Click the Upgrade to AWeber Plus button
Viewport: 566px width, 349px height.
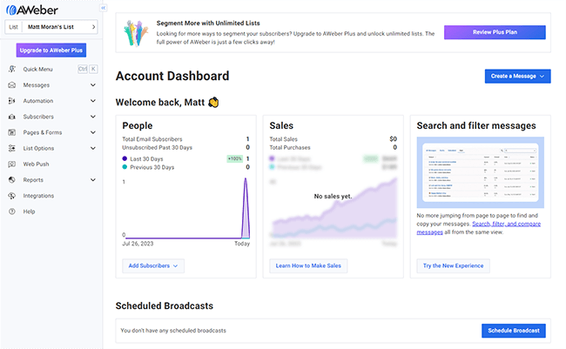51,50
